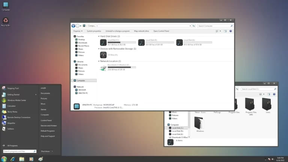The height and width of the screenshot is (162, 288).
Task: Launch Internet Explorer from taskbar
Action: coord(13,159)
